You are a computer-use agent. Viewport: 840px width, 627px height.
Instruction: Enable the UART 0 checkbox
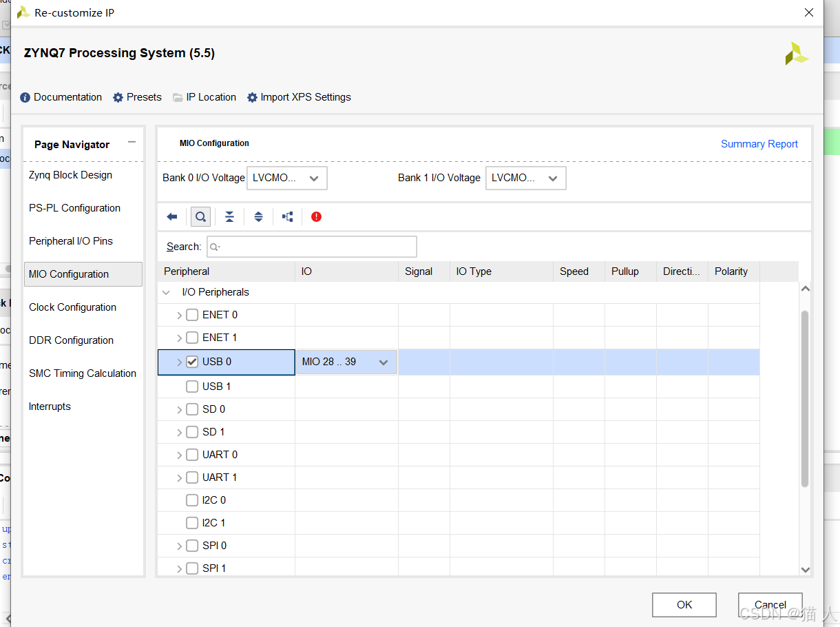[192, 455]
